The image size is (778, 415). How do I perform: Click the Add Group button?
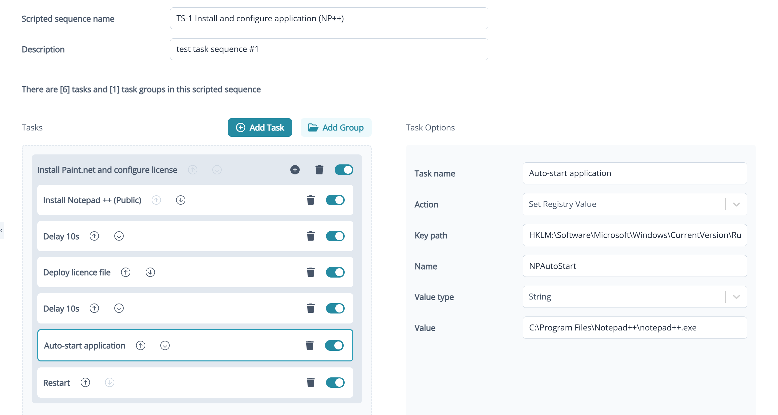click(x=336, y=127)
